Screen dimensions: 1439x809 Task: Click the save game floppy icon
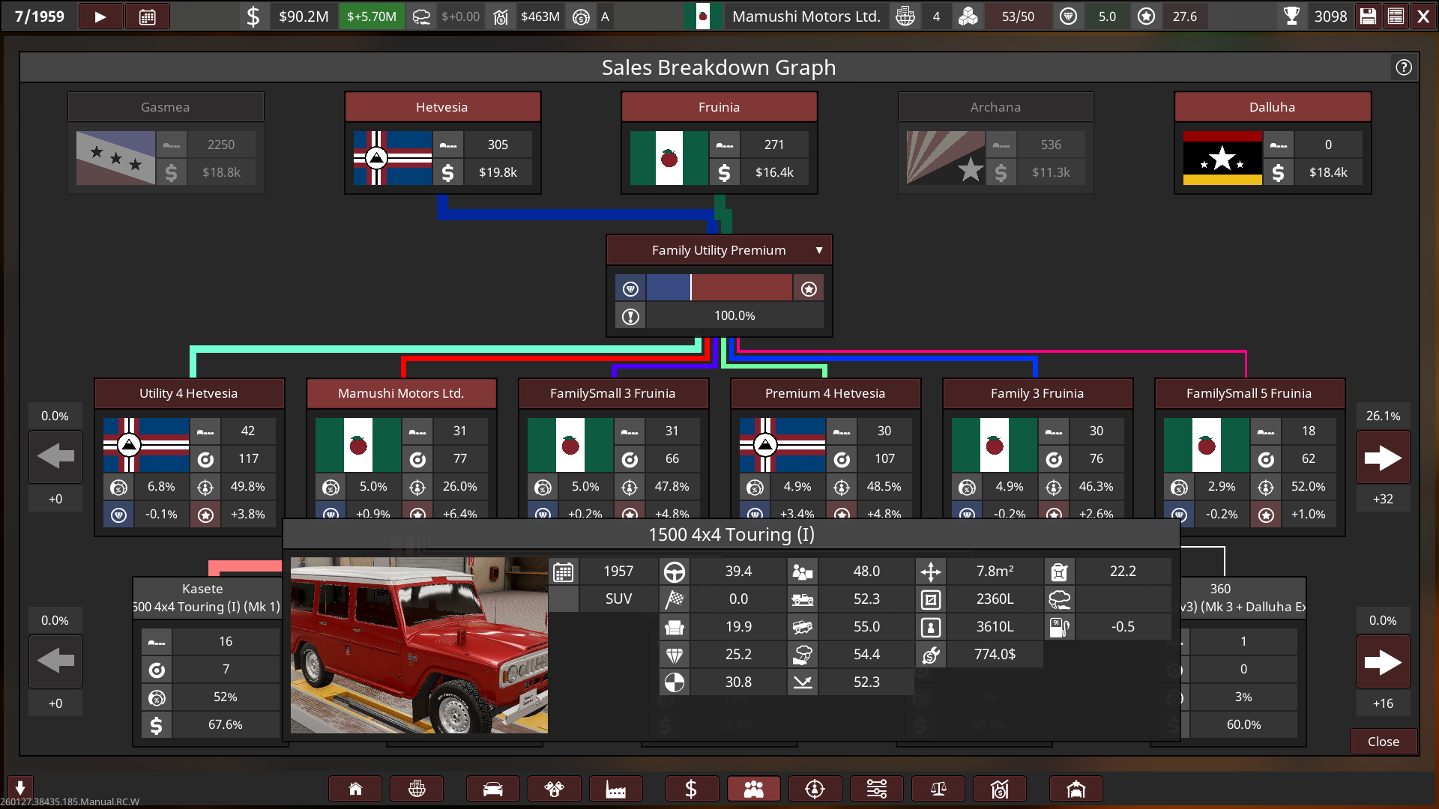(1368, 16)
